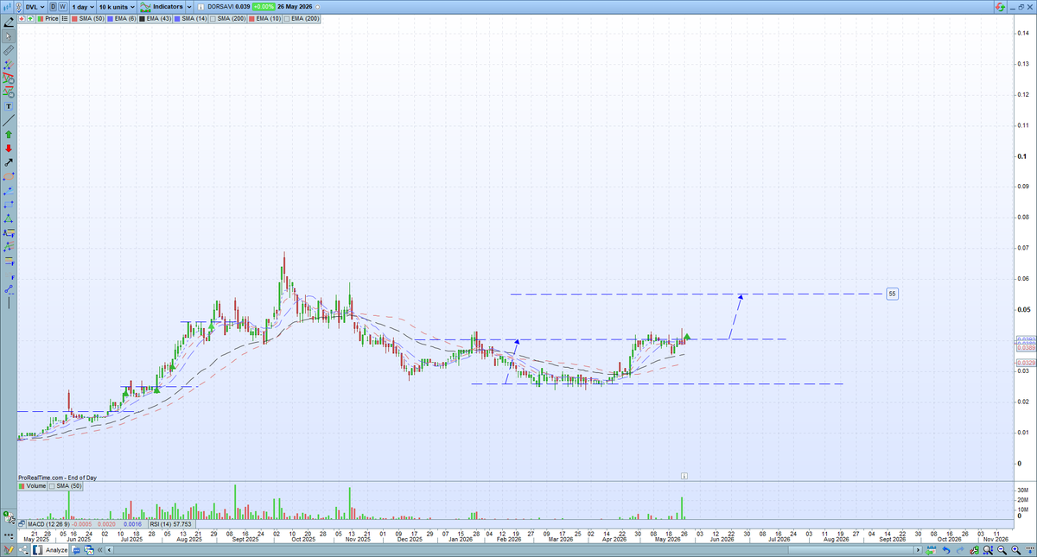1037x557 pixels.
Task: Toggle the EMA (6) indicator
Action: point(122,18)
